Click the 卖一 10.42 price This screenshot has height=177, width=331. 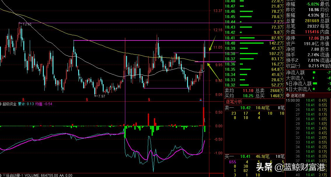(x=245, y=108)
